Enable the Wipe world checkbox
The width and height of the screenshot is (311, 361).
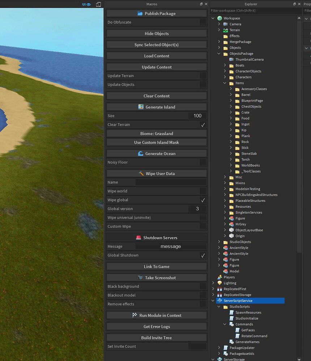[203, 191]
